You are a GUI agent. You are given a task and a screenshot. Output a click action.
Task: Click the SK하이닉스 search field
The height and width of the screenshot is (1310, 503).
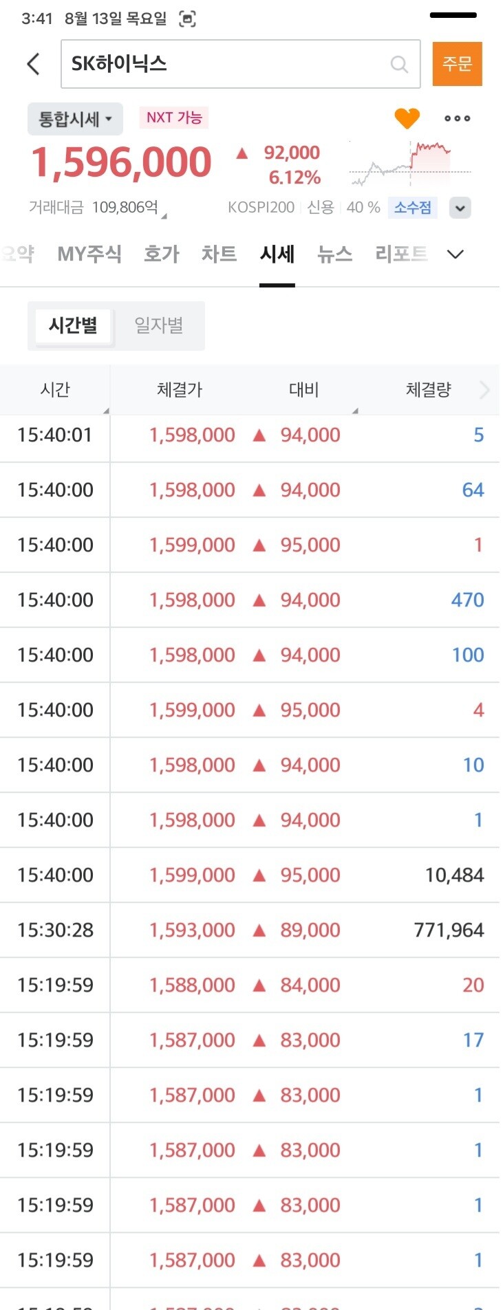(x=241, y=64)
